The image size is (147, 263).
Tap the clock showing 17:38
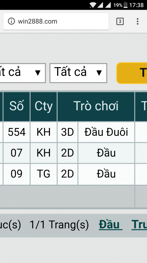pos(136,5)
